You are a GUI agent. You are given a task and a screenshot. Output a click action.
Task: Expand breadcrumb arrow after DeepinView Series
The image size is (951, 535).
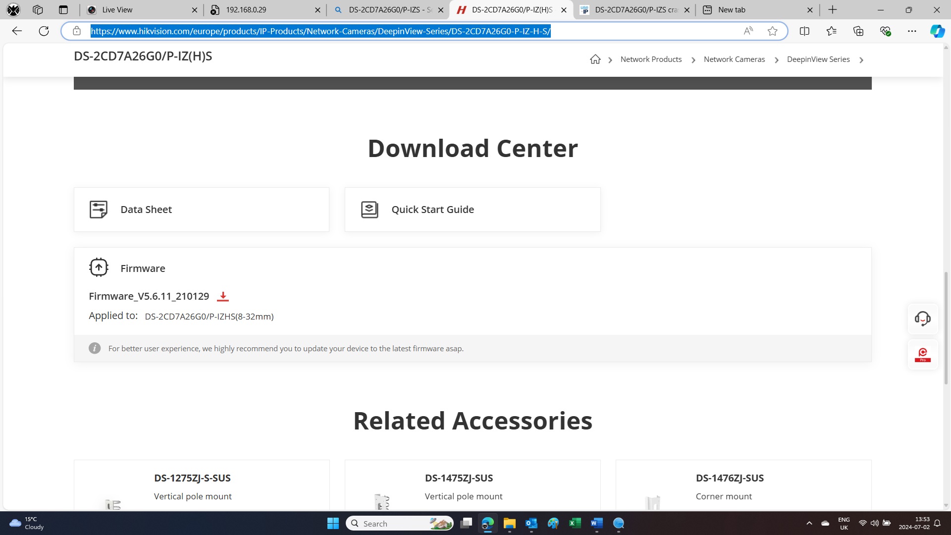[x=861, y=60]
